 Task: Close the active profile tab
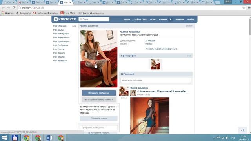(70, 2)
